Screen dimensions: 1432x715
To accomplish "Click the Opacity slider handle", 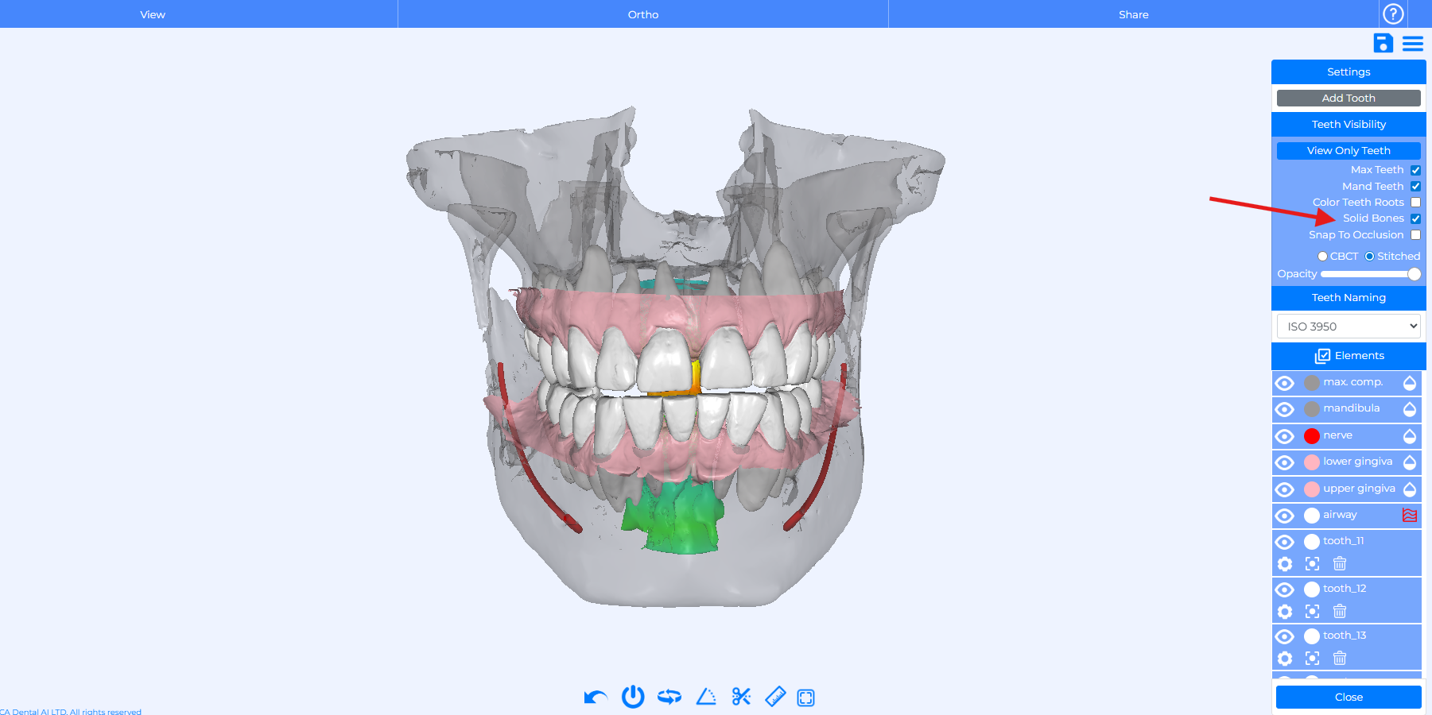I will pos(1414,274).
